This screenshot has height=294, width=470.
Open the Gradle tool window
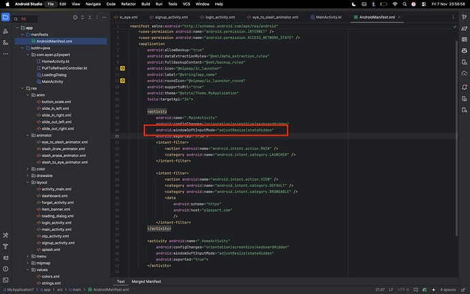point(465,28)
